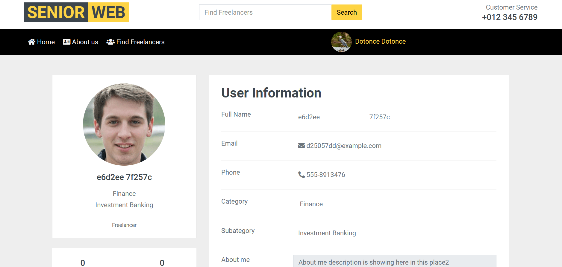Click the envelope icon next to email
The image size is (562, 267).
point(301,146)
